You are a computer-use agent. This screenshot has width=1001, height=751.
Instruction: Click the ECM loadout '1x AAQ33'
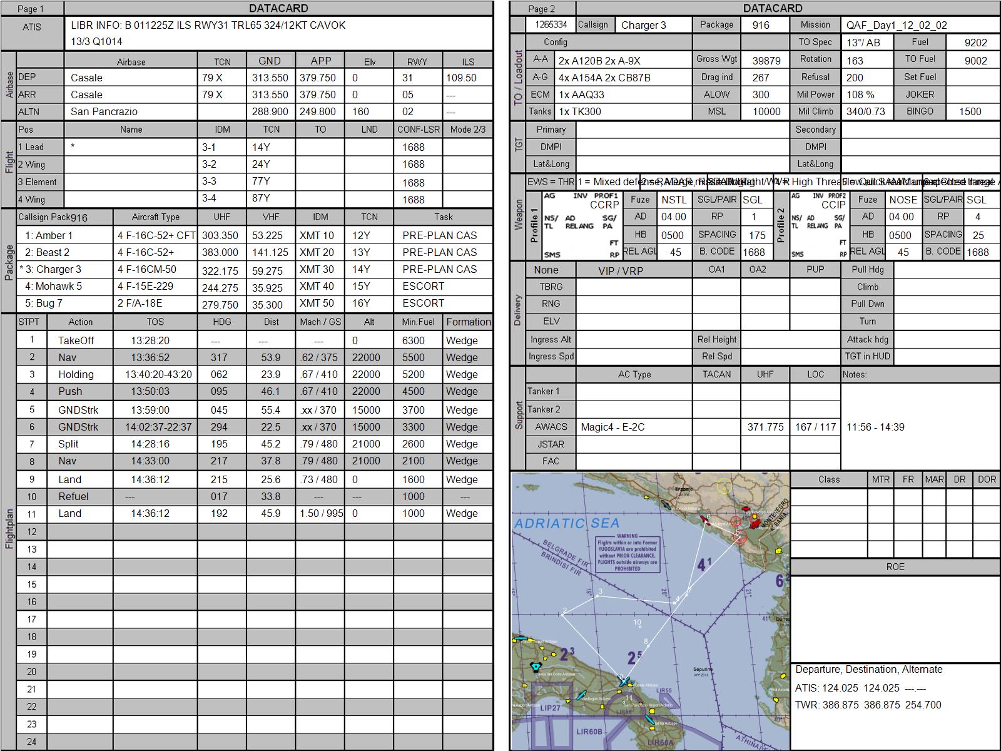point(581,95)
